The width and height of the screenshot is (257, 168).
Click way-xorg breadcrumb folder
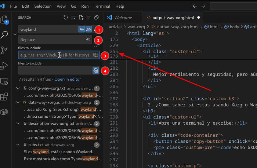[x=136, y=27]
